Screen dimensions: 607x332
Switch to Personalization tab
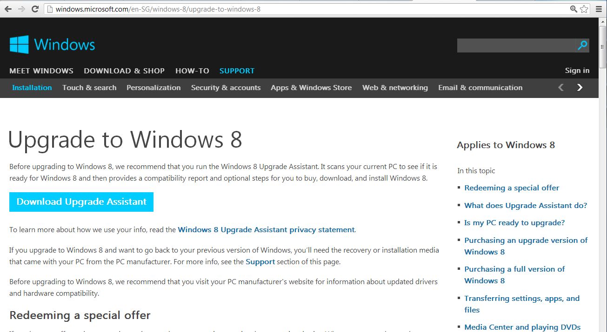point(153,87)
